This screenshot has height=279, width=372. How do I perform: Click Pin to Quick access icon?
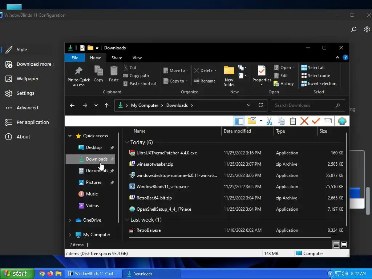(x=78, y=71)
